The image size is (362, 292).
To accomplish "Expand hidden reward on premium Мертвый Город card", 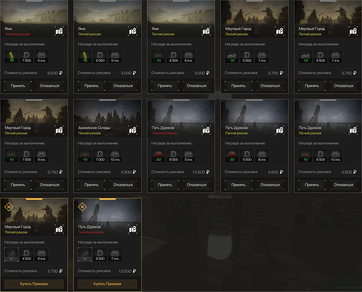I will (x=11, y=255).
